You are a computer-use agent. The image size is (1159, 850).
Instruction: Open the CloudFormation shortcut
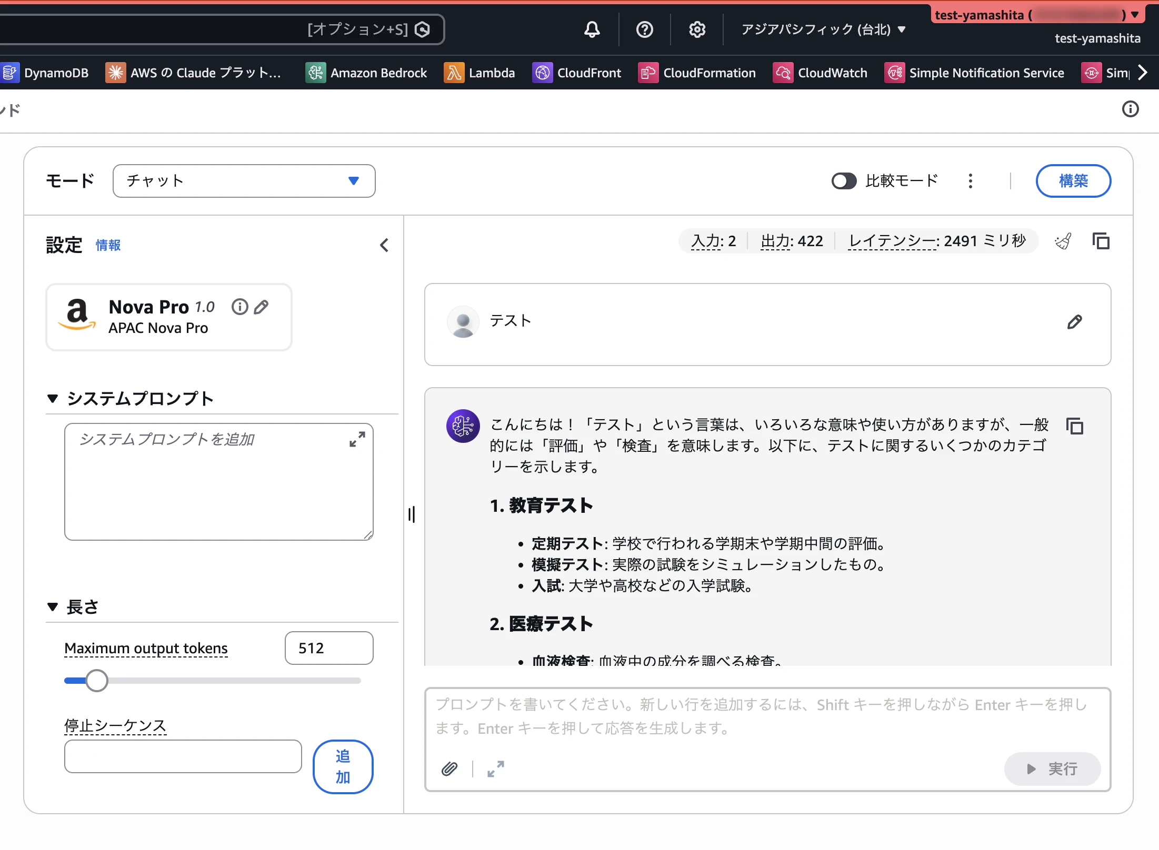point(697,73)
